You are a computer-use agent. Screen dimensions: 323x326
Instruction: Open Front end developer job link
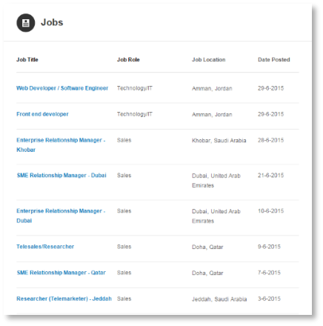(x=42, y=114)
